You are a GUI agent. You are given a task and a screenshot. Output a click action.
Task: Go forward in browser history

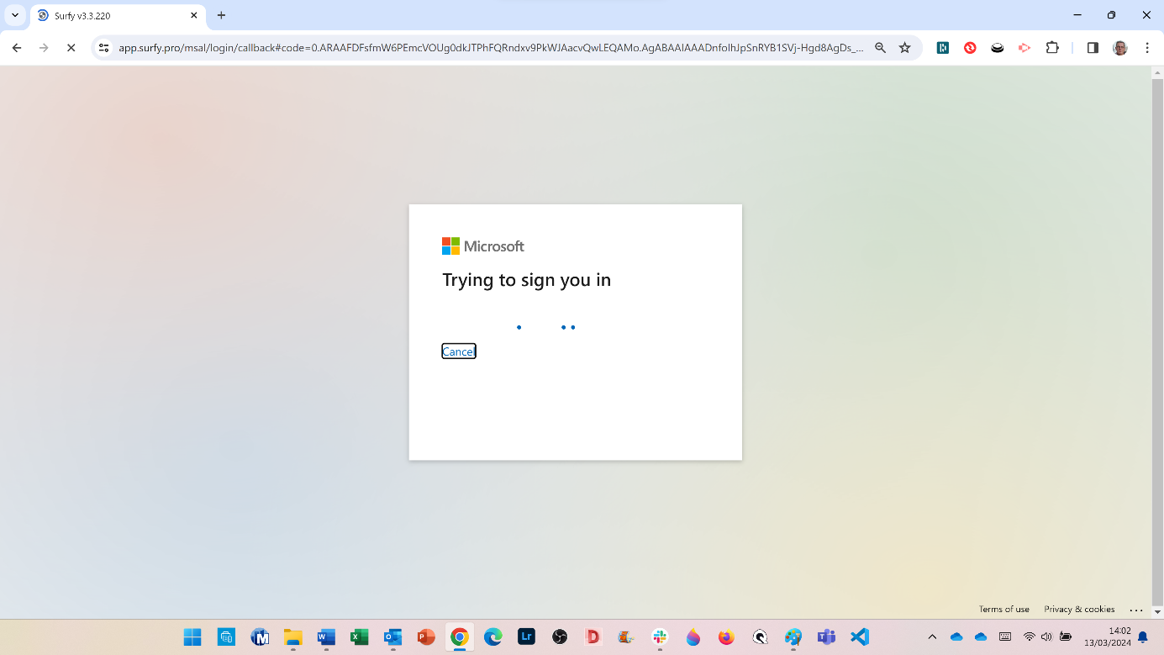[x=44, y=48]
